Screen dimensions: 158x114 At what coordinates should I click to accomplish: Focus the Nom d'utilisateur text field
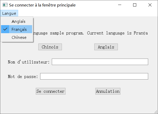100,62
